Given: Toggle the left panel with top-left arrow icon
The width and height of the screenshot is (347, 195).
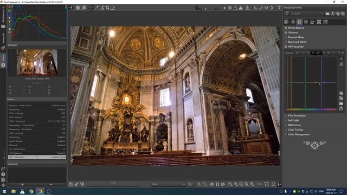Looking at the screenshot, I should (x=70, y=8).
